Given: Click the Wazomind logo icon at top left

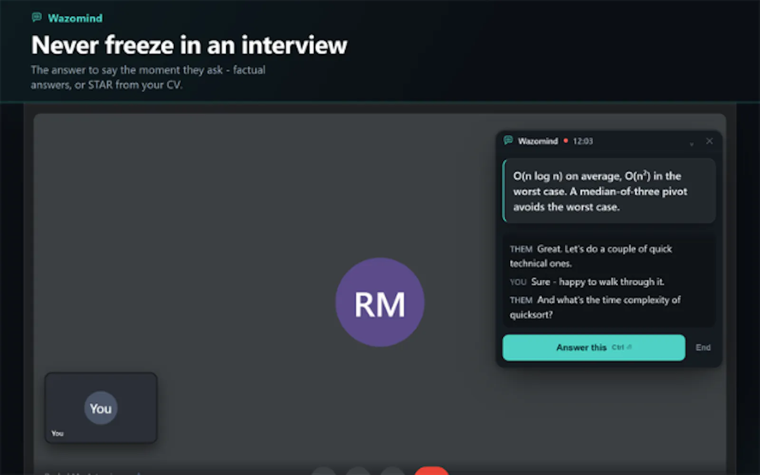Looking at the screenshot, I should [37, 18].
